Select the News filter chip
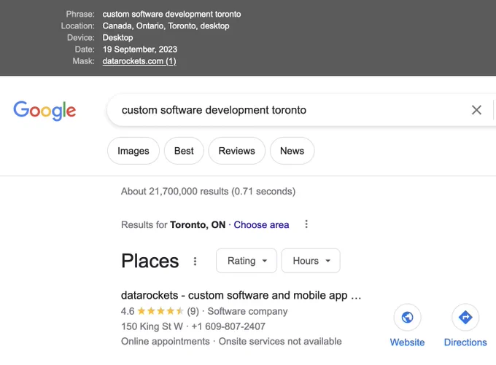The height and width of the screenshot is (365, 496). tap(292, 151)
